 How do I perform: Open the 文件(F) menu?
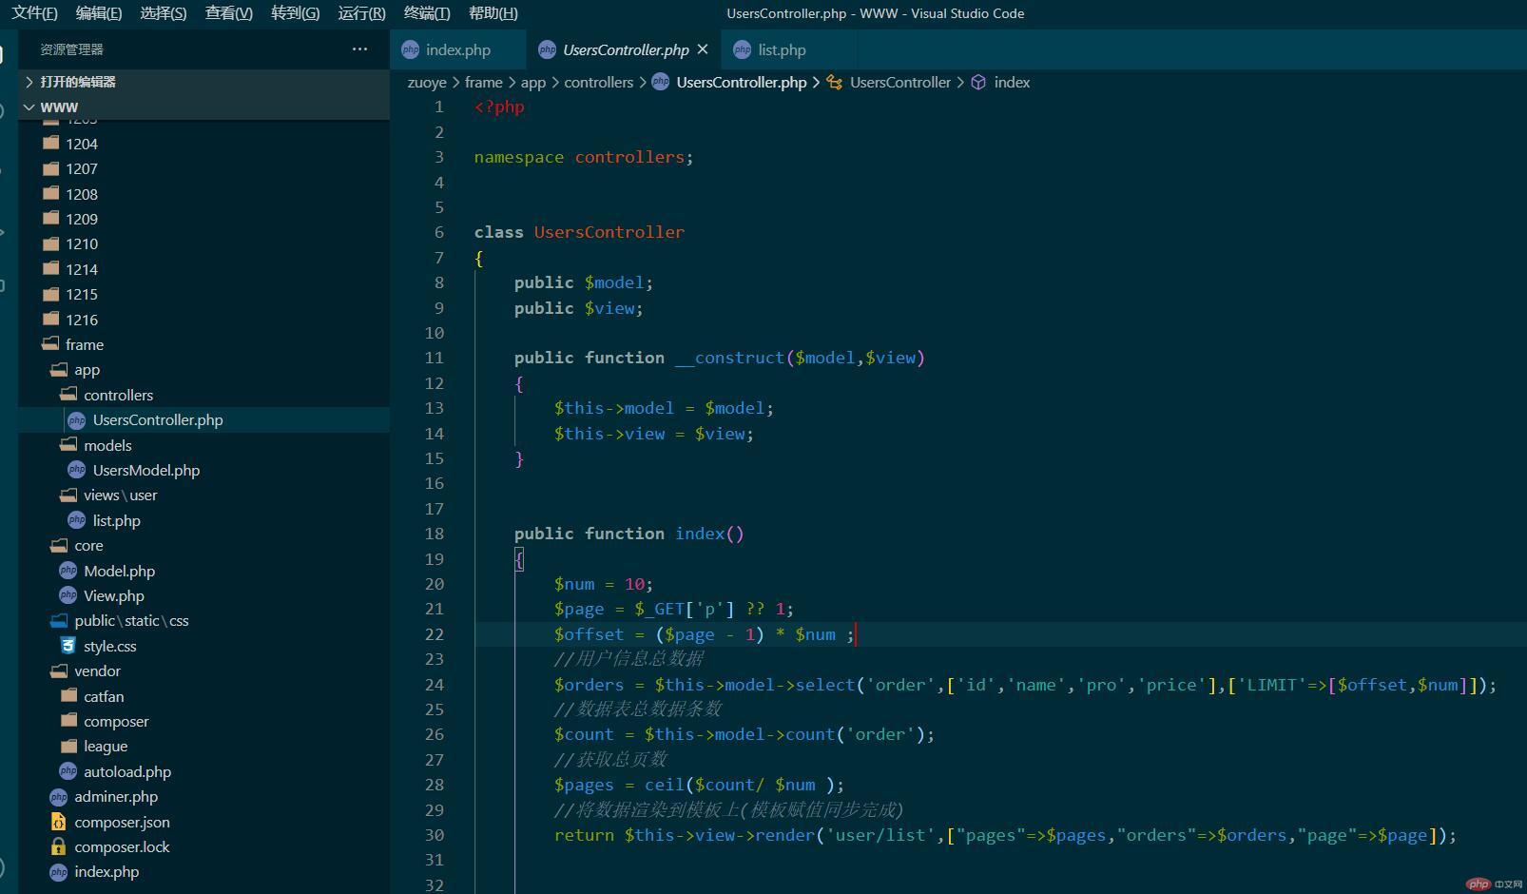point(35,13)
